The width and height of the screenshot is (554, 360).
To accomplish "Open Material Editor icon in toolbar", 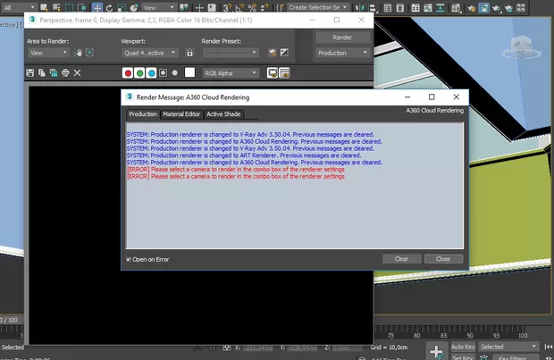I will [456, 7].
